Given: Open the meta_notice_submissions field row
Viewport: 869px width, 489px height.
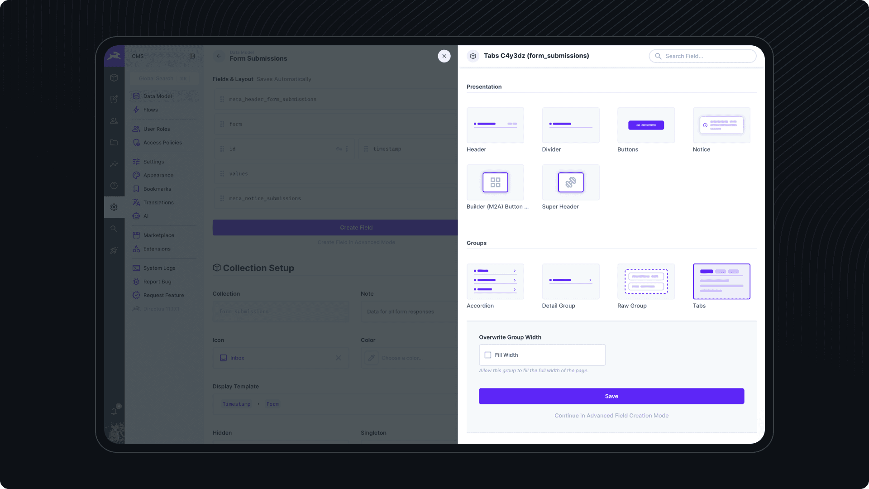Looking at the screenshot, I should 336,198.
